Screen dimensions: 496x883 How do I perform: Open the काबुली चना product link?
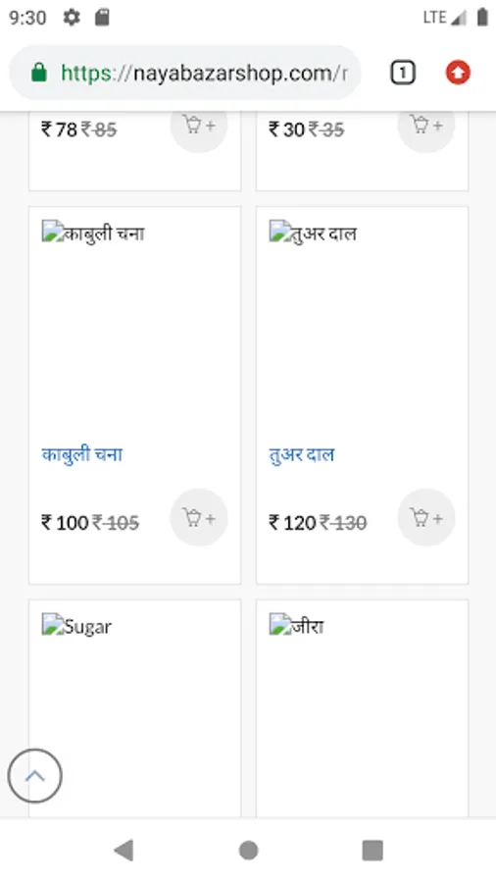(x=82, y=454)
